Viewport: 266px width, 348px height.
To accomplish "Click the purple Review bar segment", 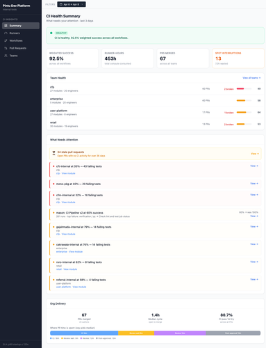I will pyautogui.click(x=180, y=333).
